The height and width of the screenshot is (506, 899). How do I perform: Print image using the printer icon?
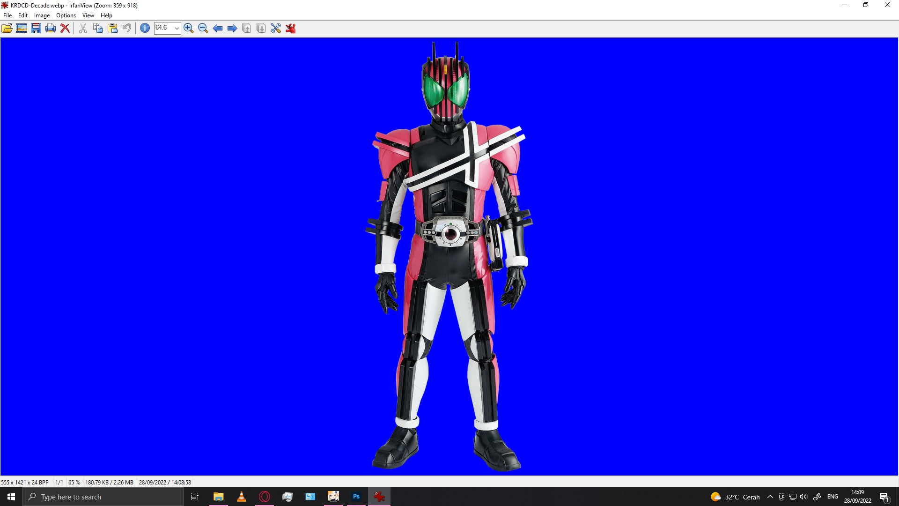coord(51,28)
